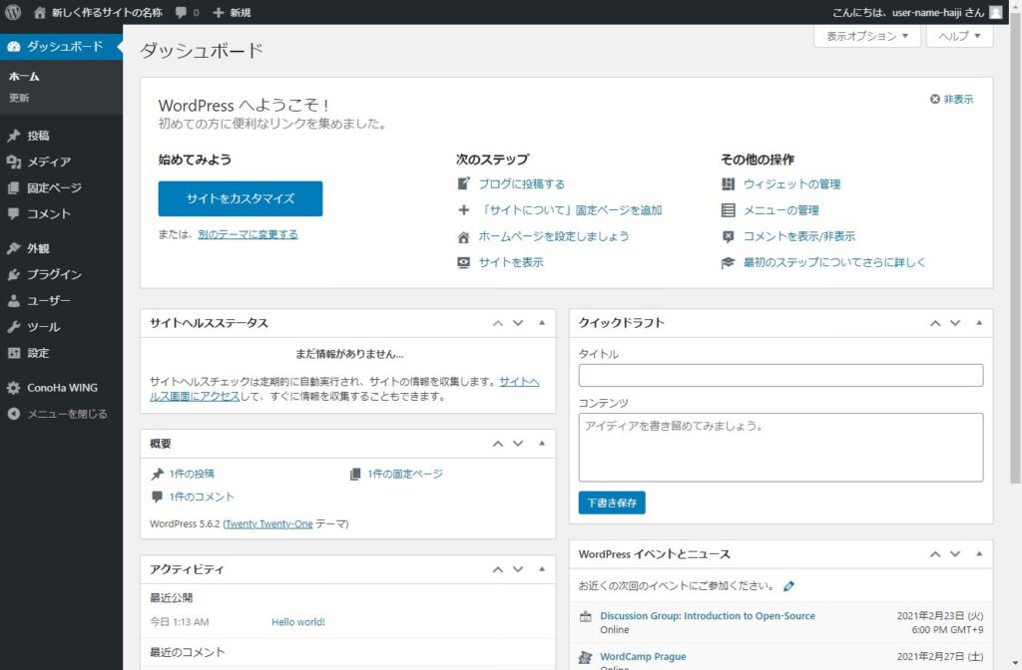Open comments bubble icon in admin bar

coord(181,12)
